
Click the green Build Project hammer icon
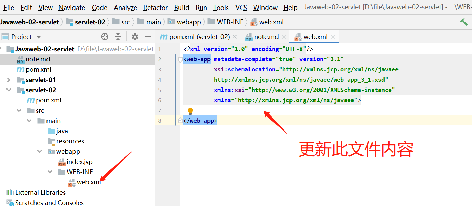click(x=464, y=22)
